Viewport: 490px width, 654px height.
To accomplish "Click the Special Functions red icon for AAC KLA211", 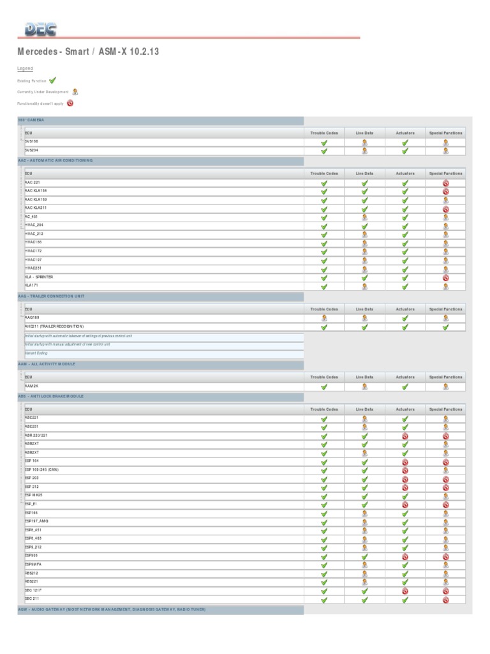I will pos(446,209).
